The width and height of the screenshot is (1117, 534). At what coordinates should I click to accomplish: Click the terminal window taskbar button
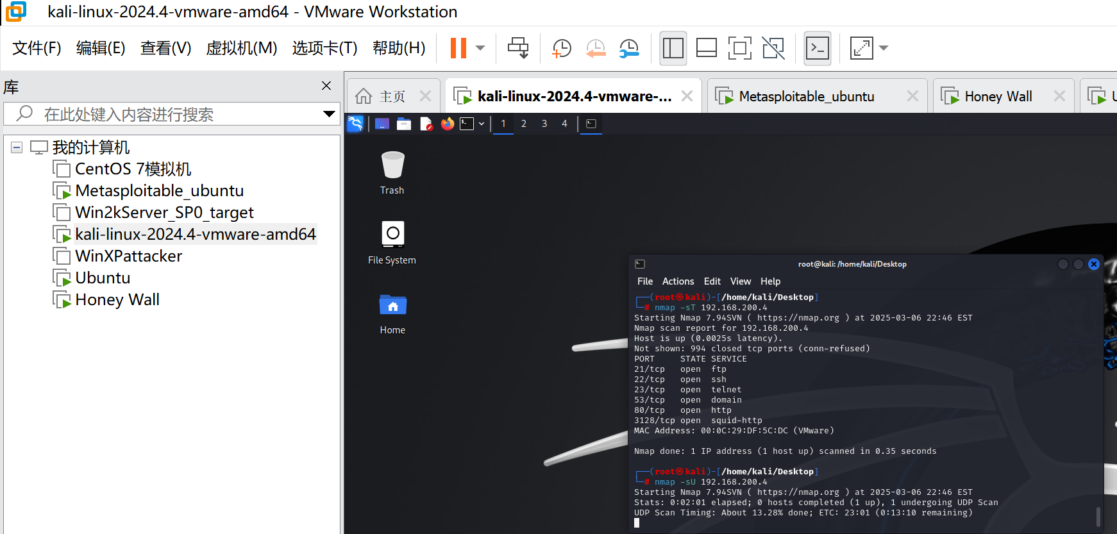[591, 124]
